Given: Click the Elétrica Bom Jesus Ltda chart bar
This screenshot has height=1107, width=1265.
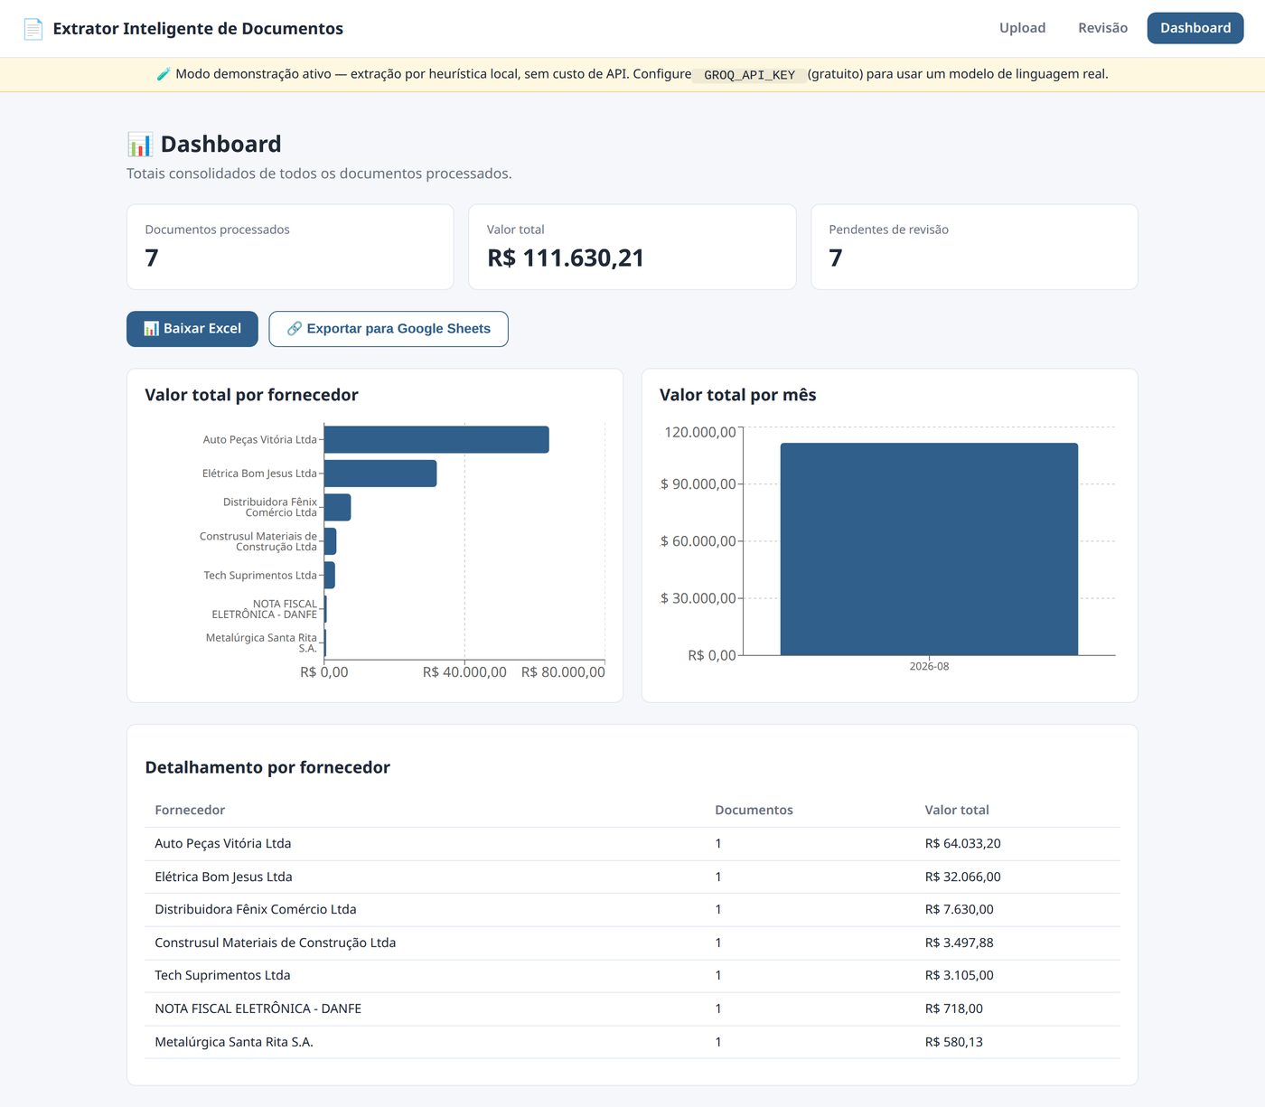Looking at the screenshot, I should point(380,474).
